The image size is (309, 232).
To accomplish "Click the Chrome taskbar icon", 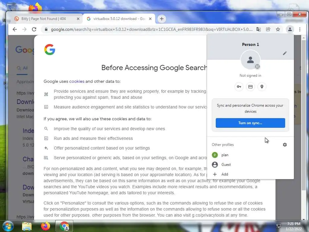I will coord(64,226).
